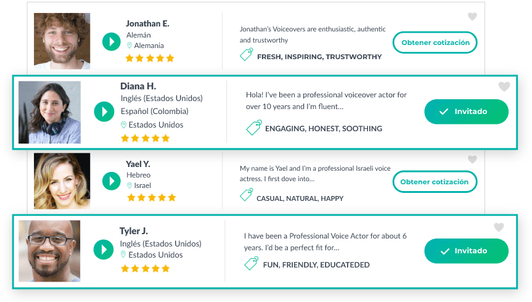Open Jonathan E.'s profile photo

[62, 41]
